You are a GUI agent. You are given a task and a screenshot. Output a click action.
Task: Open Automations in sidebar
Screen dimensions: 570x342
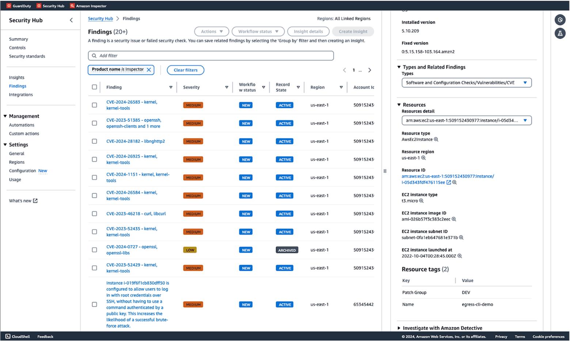[22, 125]
